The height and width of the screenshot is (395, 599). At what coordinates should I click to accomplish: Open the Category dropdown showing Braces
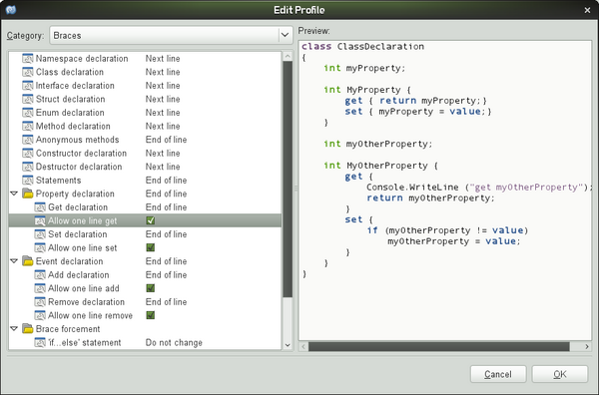pos(171,35)
